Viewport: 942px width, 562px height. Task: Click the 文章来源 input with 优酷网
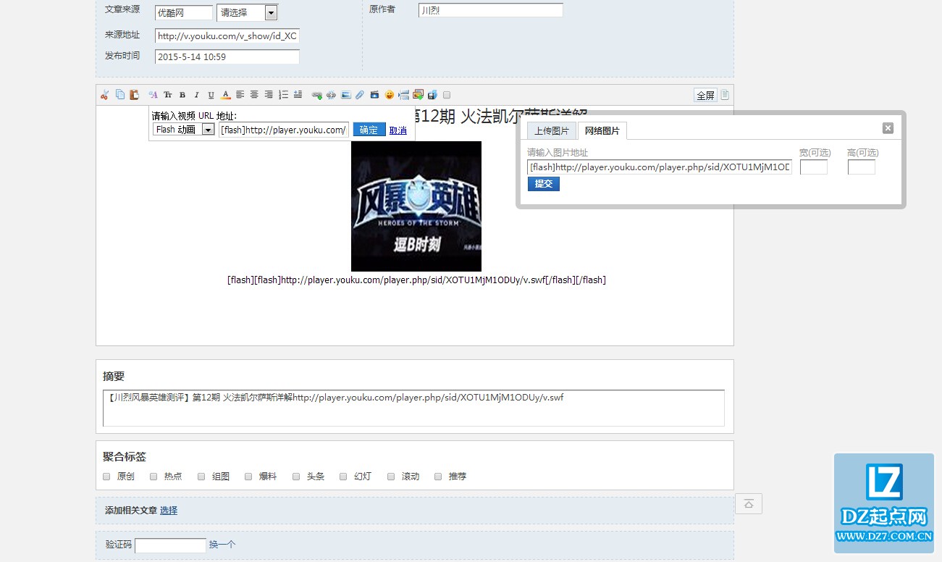[184, 12]
